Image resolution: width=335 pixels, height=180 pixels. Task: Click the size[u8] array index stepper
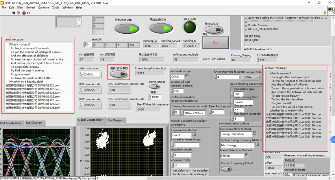[x=84, y=44]
